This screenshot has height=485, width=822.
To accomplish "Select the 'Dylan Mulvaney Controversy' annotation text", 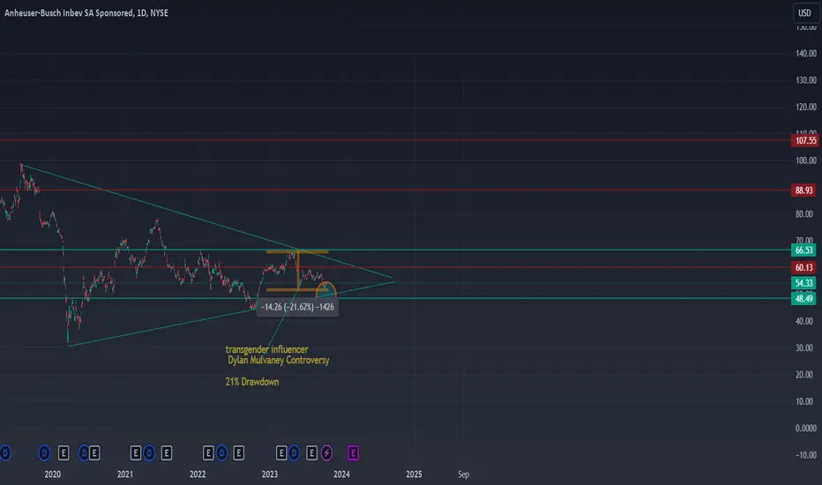I will pyautogui.click(x=279, y=360).
